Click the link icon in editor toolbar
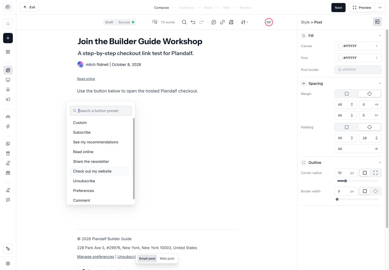389x270 pixels. tap(222, 22)
